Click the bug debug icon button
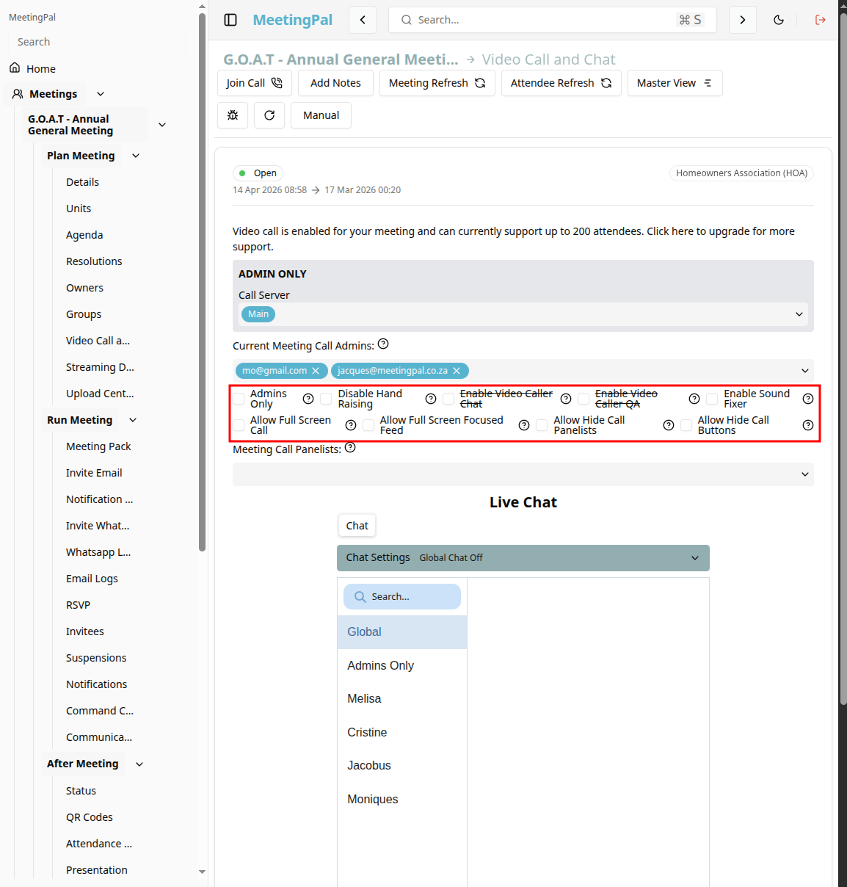This screenshot has width=847, height=887. (233, 115)
